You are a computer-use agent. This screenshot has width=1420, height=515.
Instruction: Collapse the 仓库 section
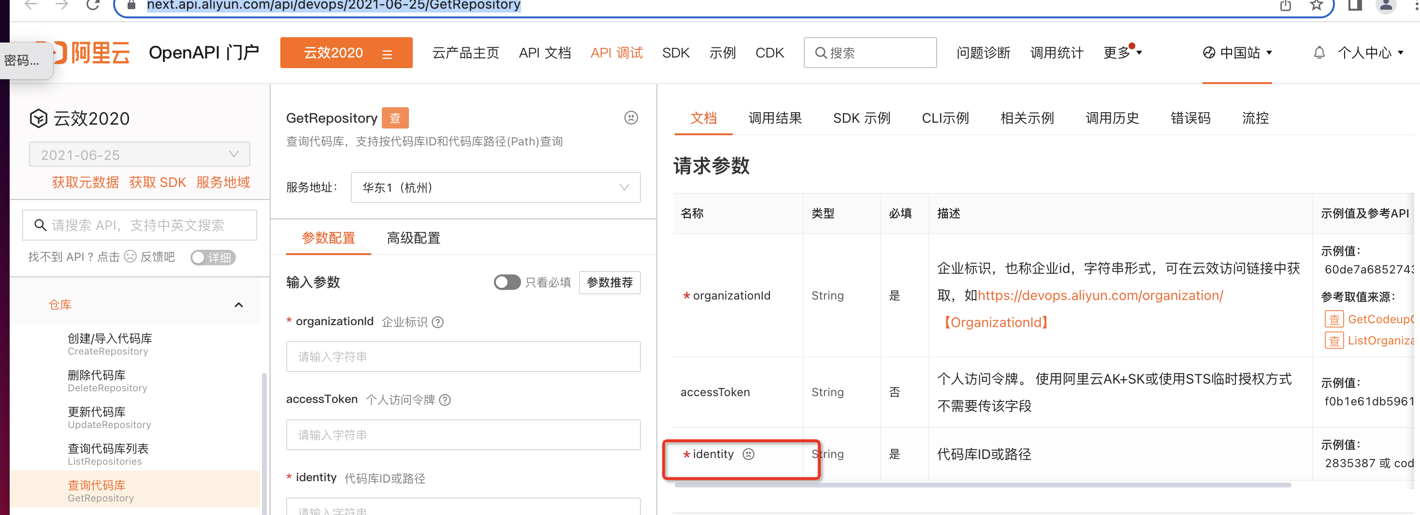pyautogui.click(x=239, y=305)
